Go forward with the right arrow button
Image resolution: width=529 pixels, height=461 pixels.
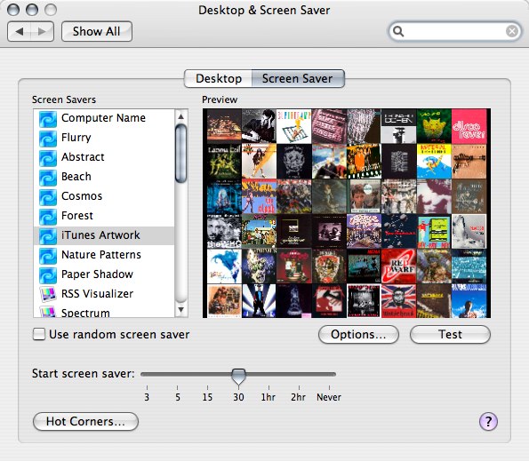pos(42,32)
